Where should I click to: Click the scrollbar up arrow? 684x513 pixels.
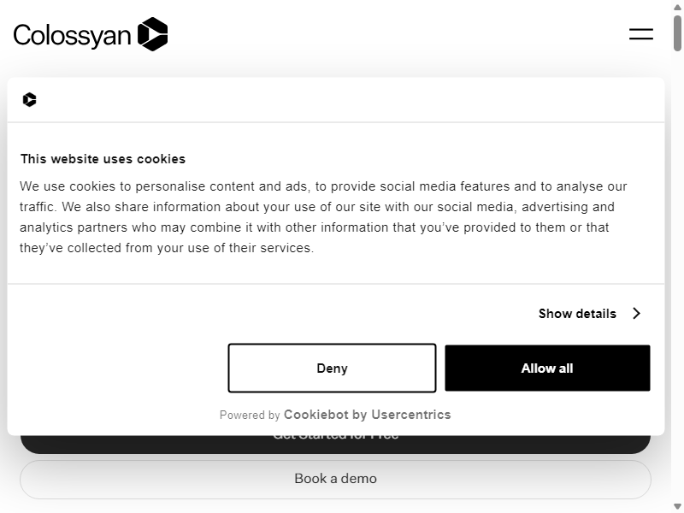coord(677,7)
